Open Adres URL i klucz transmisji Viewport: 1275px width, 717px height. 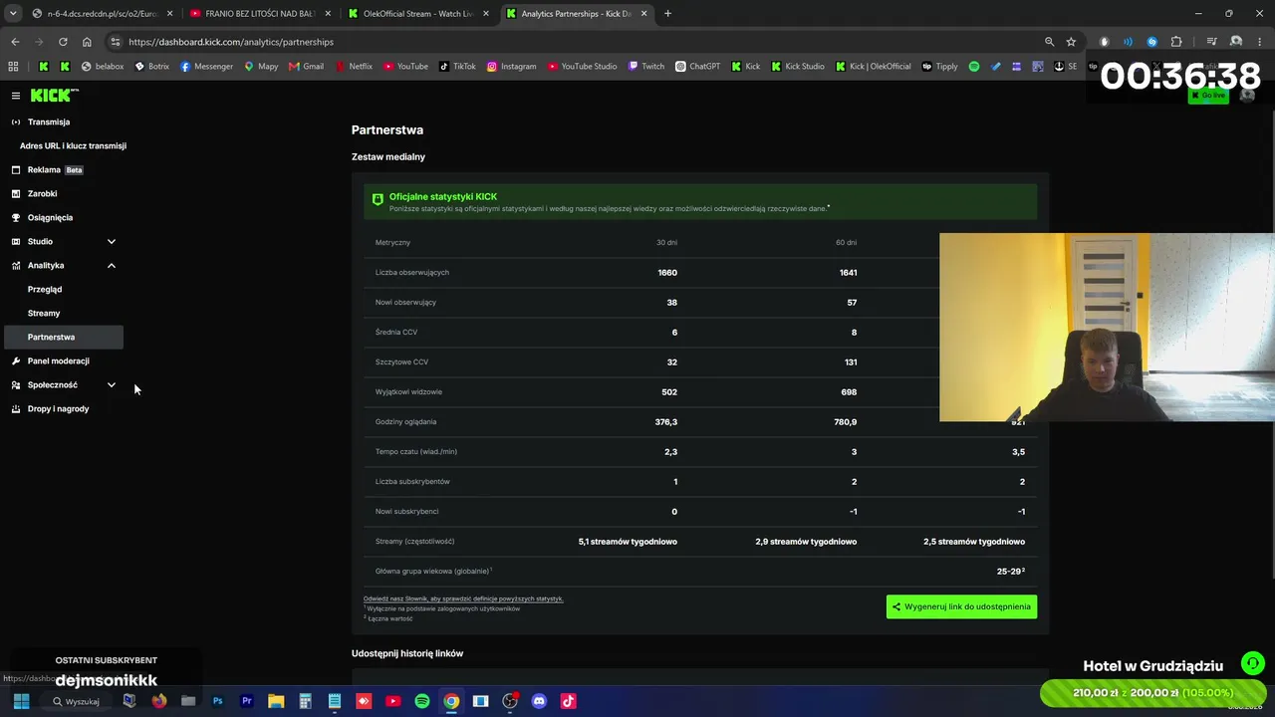(x=73, y=145)
